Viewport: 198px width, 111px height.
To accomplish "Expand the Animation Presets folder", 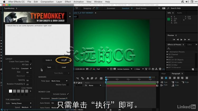I will click(x=167, y=52).
